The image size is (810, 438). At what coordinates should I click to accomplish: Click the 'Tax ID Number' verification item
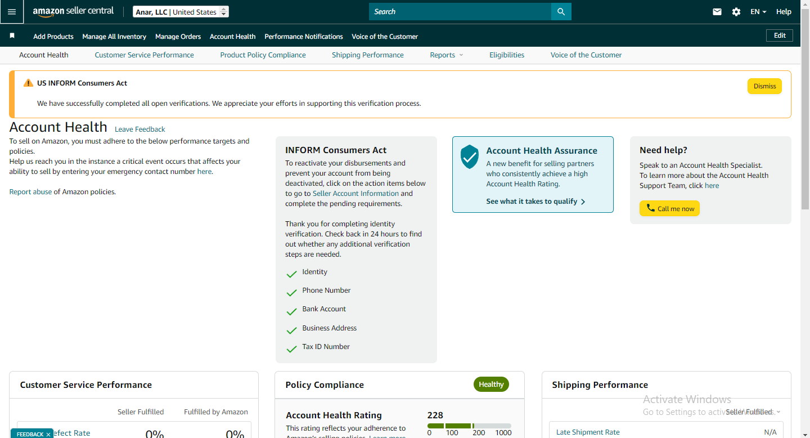pyautogui.click(x=326, y=347)
